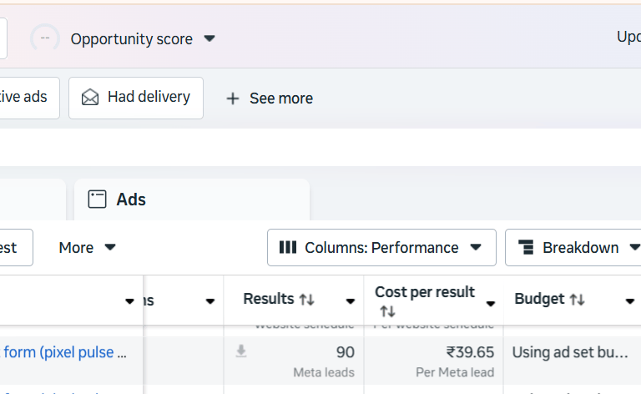Open the Columns: Performance dropdown
The width and height of the screenshot is (641, 394).
pyautogui.click(x=476, y=247)
